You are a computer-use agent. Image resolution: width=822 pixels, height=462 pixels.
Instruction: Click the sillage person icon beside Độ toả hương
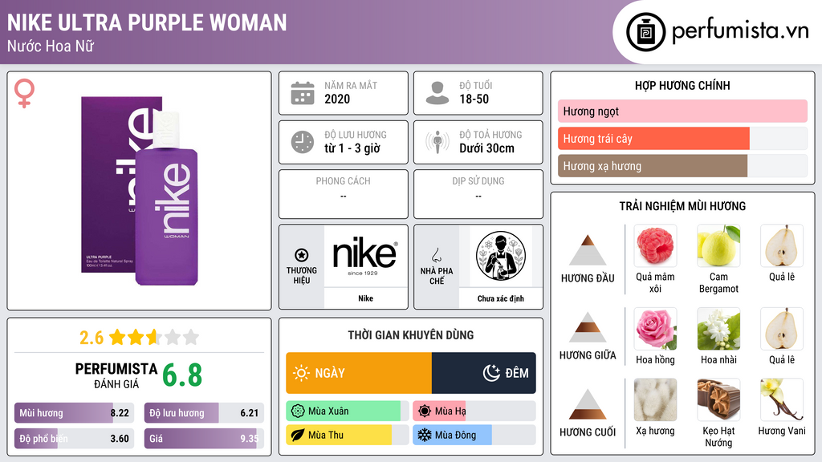pos(437,142)
